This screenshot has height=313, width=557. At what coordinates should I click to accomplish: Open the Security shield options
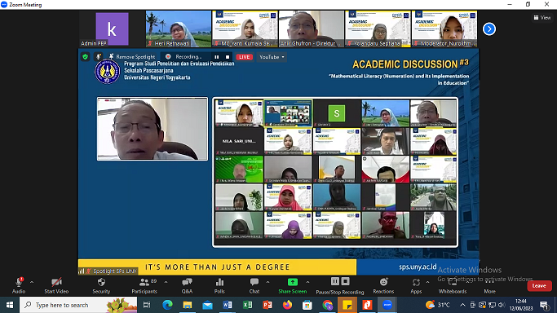tap(101, 285)
